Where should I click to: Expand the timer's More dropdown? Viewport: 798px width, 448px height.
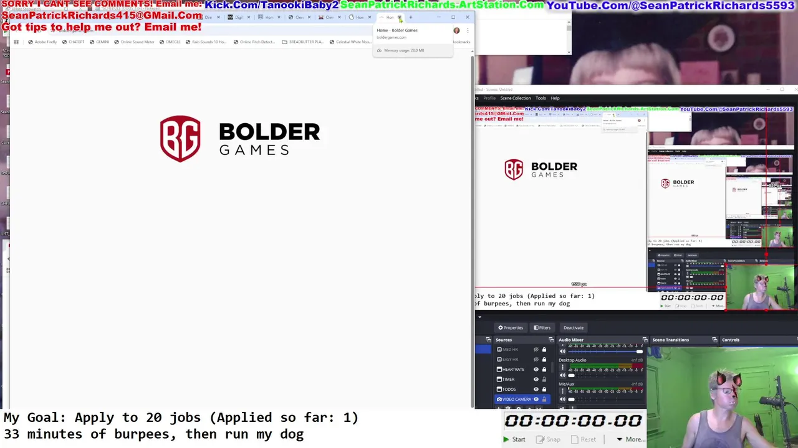(630, 439)
